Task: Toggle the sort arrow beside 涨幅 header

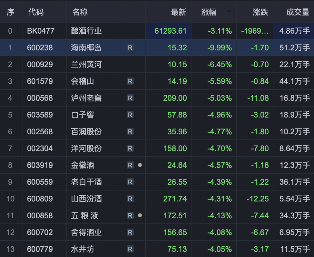Action: click(229, 11)
